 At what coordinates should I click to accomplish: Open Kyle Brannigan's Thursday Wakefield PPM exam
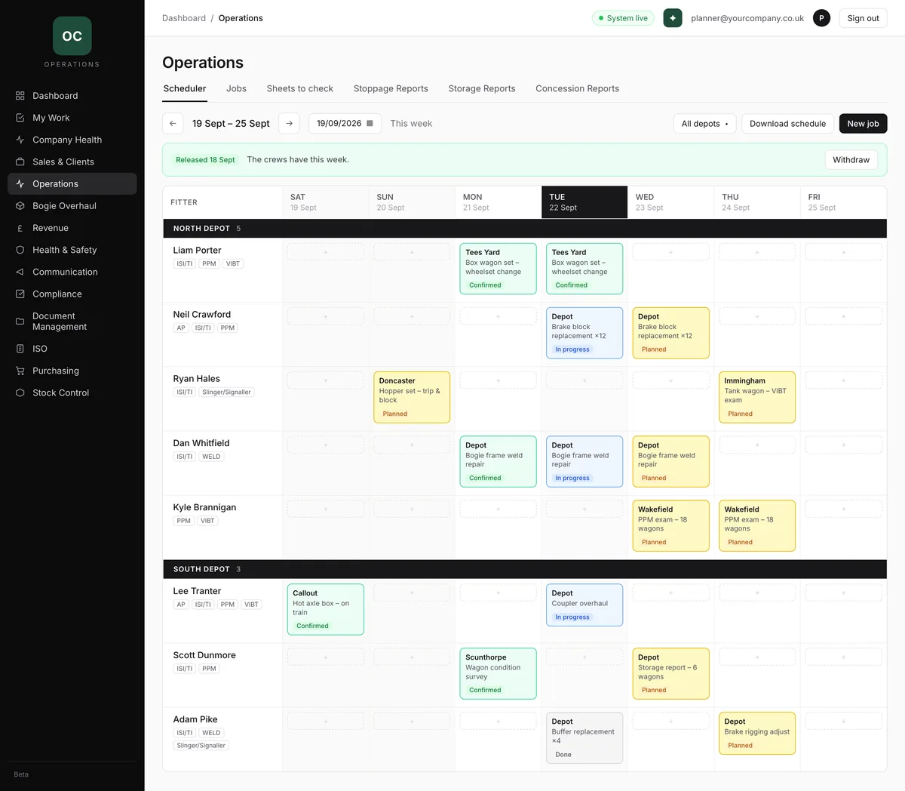point(757,525)
